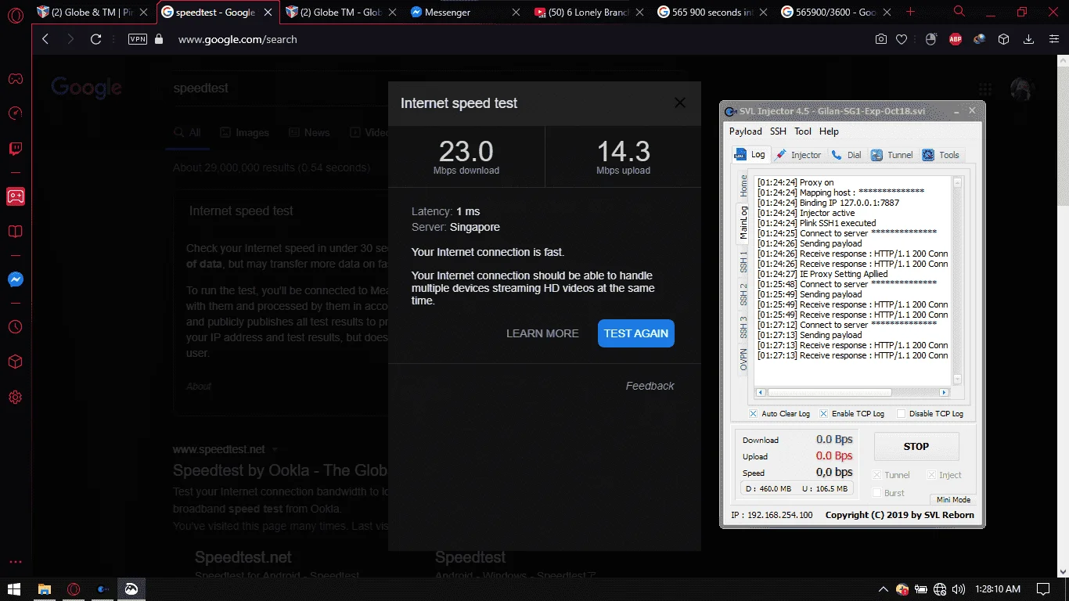Open sidebar three-dots setup menu
Screen dimensions: 1069x601
point(15,562)
